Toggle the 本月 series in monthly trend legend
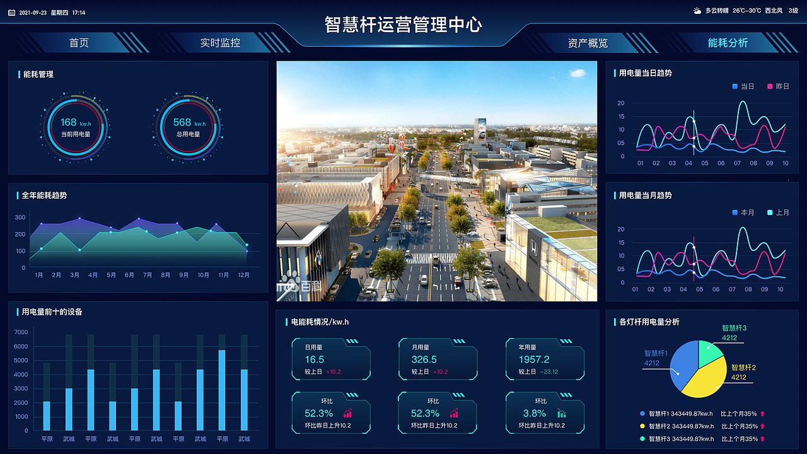807x454 pixels. click(x=743, y=212)
